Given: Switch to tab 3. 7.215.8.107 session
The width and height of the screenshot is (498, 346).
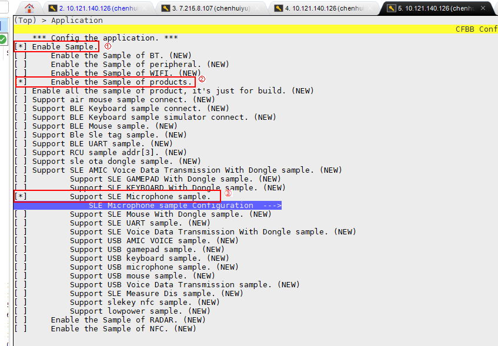Looking at the screenshot, I should (x=212, y=8).
